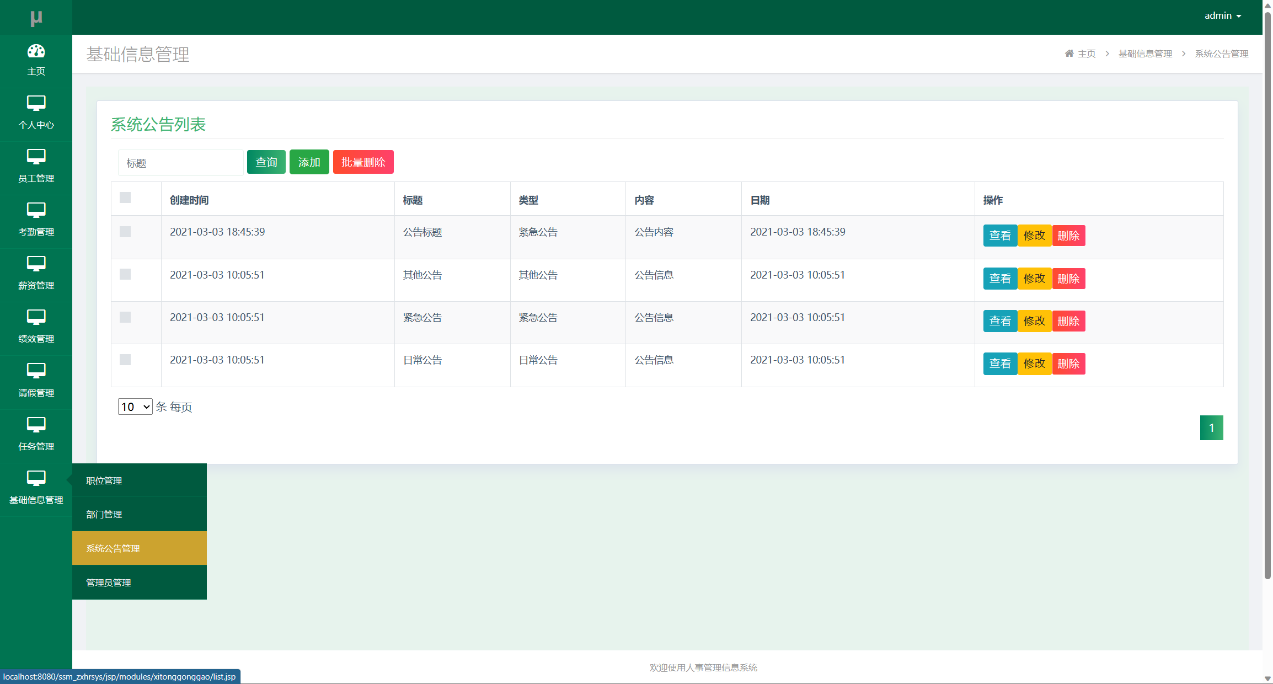Click the 任务管理 sidebar icon
This screenshot has width=1273, height=684.
pos(36,425)
